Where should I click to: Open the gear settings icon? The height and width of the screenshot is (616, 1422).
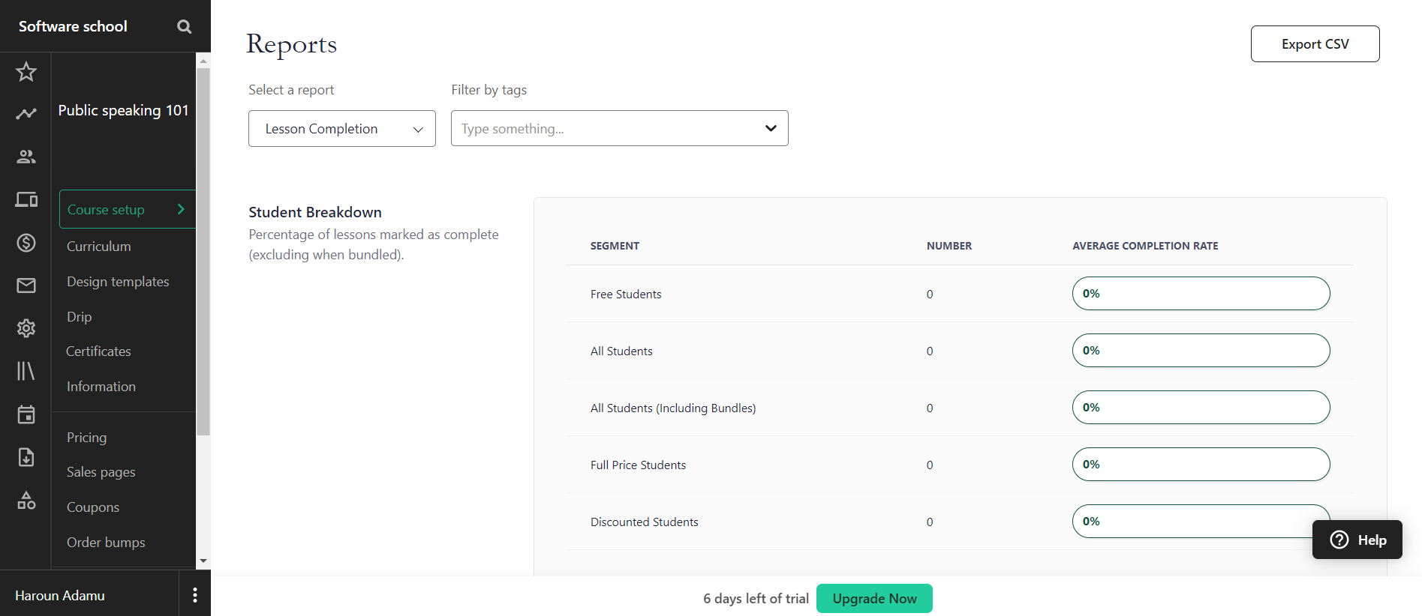26,328
